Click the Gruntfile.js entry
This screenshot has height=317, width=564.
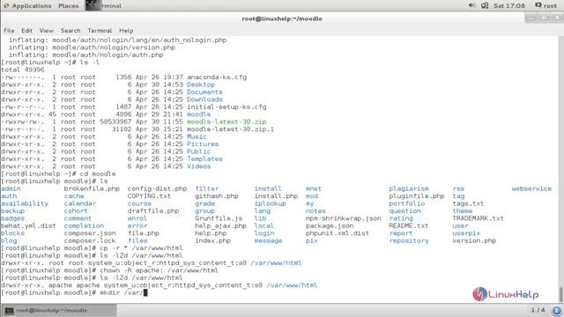(219, 218)
